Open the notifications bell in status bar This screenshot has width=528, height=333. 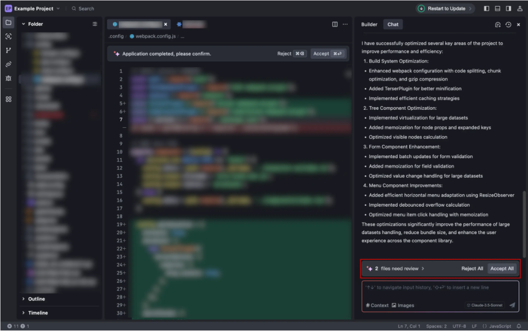point(519,326)
